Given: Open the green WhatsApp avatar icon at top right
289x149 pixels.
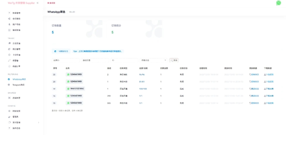Looking at the screenshot, I should [278, 3].
